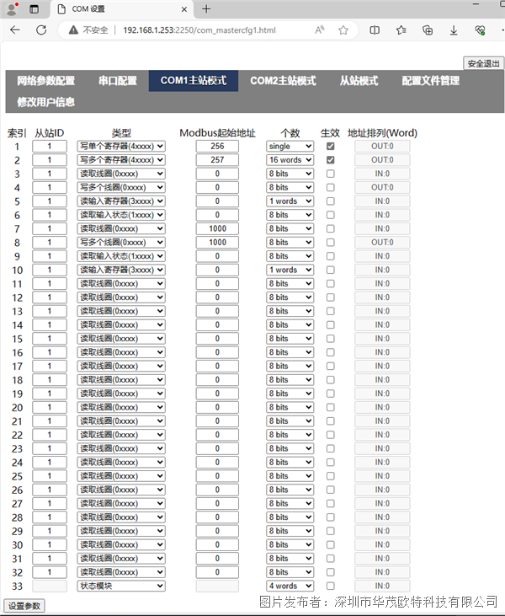Switch to COM2主站模式 tab
505x616 pixels.
(x=284, y=81)
